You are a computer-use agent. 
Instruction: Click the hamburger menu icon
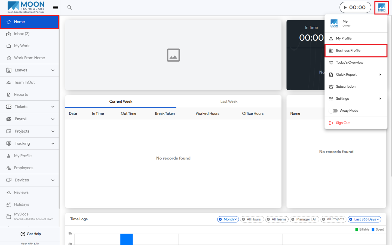[x=56, y=8]
